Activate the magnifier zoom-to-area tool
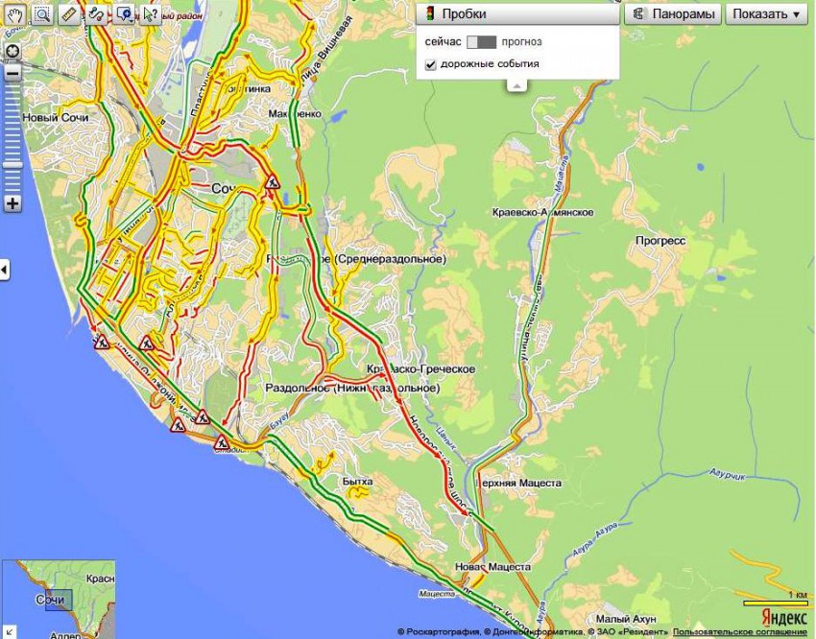816x639 pixels. tap(41, 14)
